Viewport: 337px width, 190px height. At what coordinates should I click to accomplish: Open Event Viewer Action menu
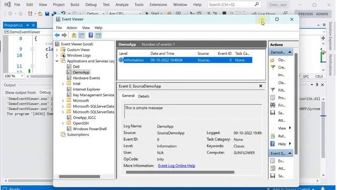pos(72,28)
